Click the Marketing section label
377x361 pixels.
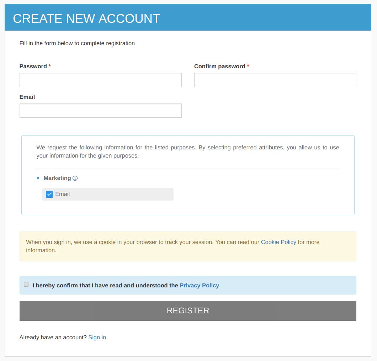tap(57, 178)
